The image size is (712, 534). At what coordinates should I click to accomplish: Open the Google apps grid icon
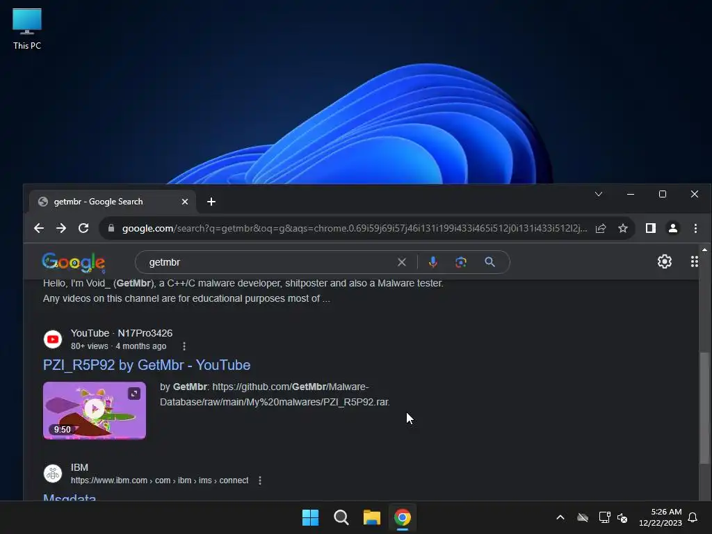click(695, 261)
